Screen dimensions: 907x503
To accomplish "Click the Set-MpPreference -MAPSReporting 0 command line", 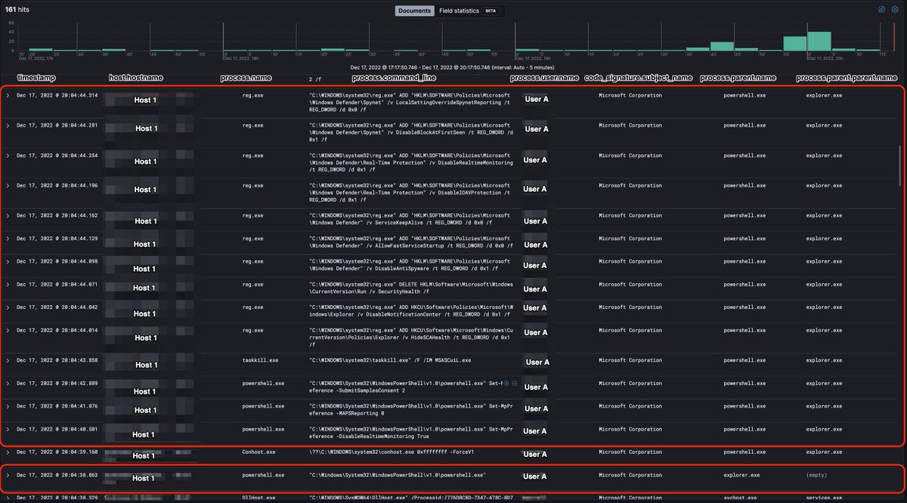I will (411, 409).
